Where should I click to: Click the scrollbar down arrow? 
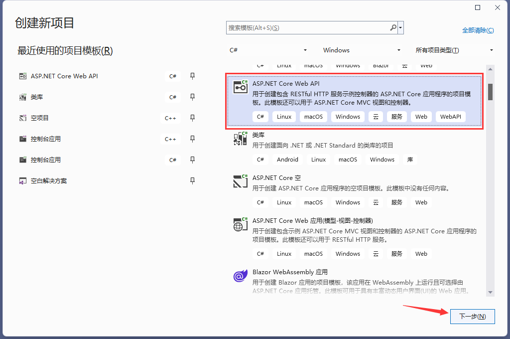click(x=490, y=293)
